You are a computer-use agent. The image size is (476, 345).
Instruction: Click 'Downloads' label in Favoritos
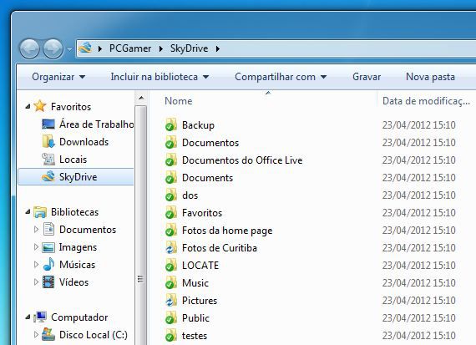click(x=84, y=142)
